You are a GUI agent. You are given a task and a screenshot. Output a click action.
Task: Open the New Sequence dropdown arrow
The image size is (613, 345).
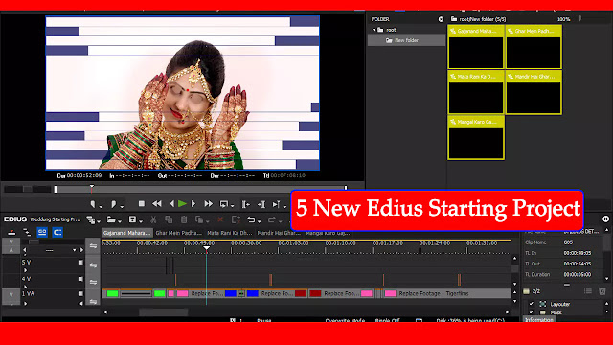click(99, 221)
